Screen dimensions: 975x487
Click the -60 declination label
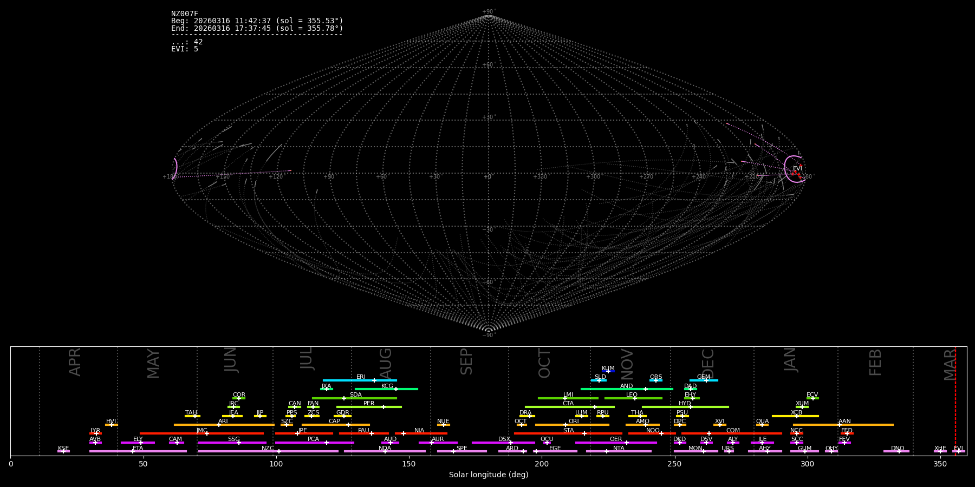[x=488, y=282]
